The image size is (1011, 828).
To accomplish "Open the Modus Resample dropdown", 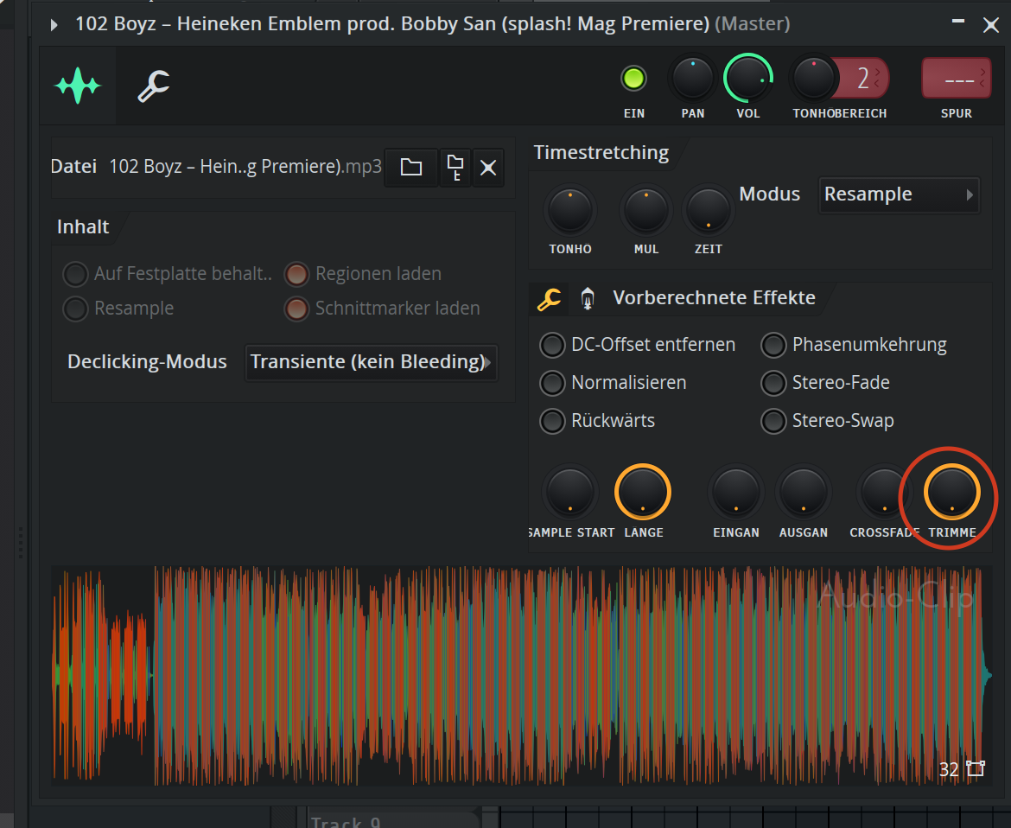I will coord(899,194).
